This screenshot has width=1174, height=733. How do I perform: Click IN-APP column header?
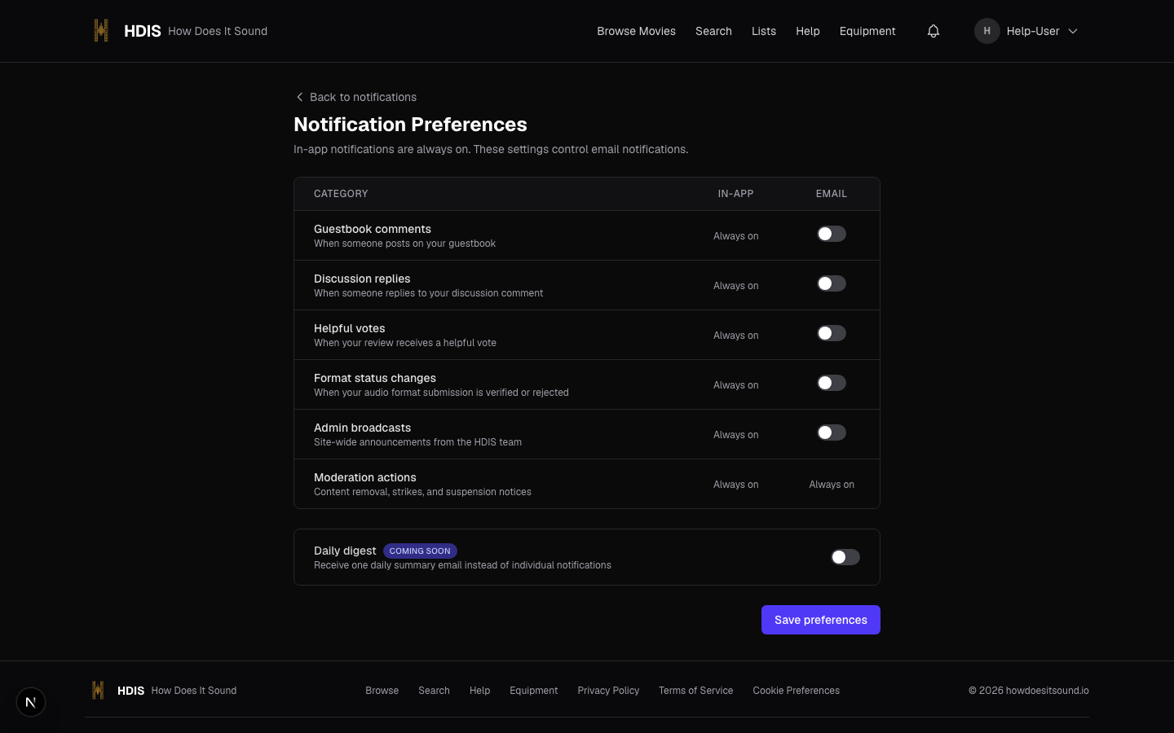pyautogui.click(x=735, y=194)
